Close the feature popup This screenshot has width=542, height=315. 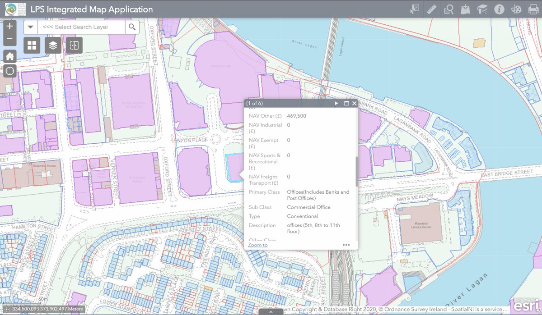pos(355,103)
